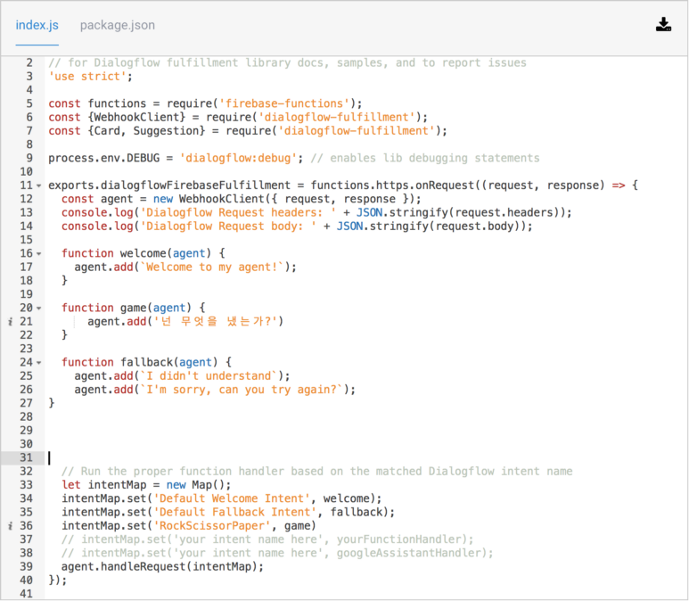Viewport: 689px width, 601px height.
Task: Click on agent.handleRequest(intentMap) line
Action: pos(162,566)
